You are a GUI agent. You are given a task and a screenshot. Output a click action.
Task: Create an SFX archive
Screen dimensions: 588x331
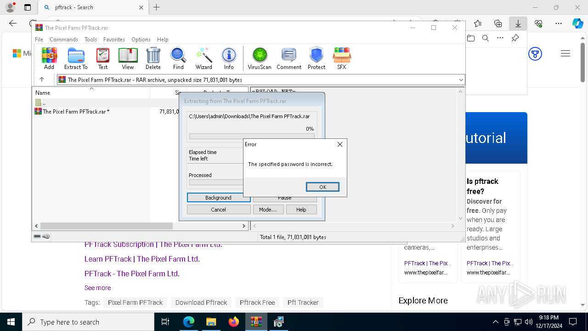click(341, 58)
